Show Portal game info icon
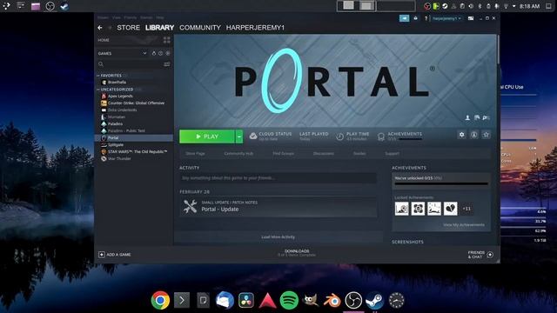557x313 pixels. pyautogui.click(x=473, y=135)
